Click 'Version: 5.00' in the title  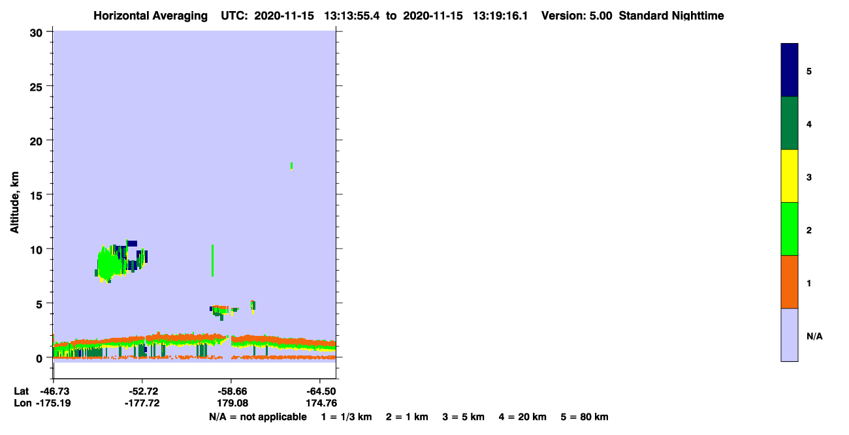coord(577,16)
